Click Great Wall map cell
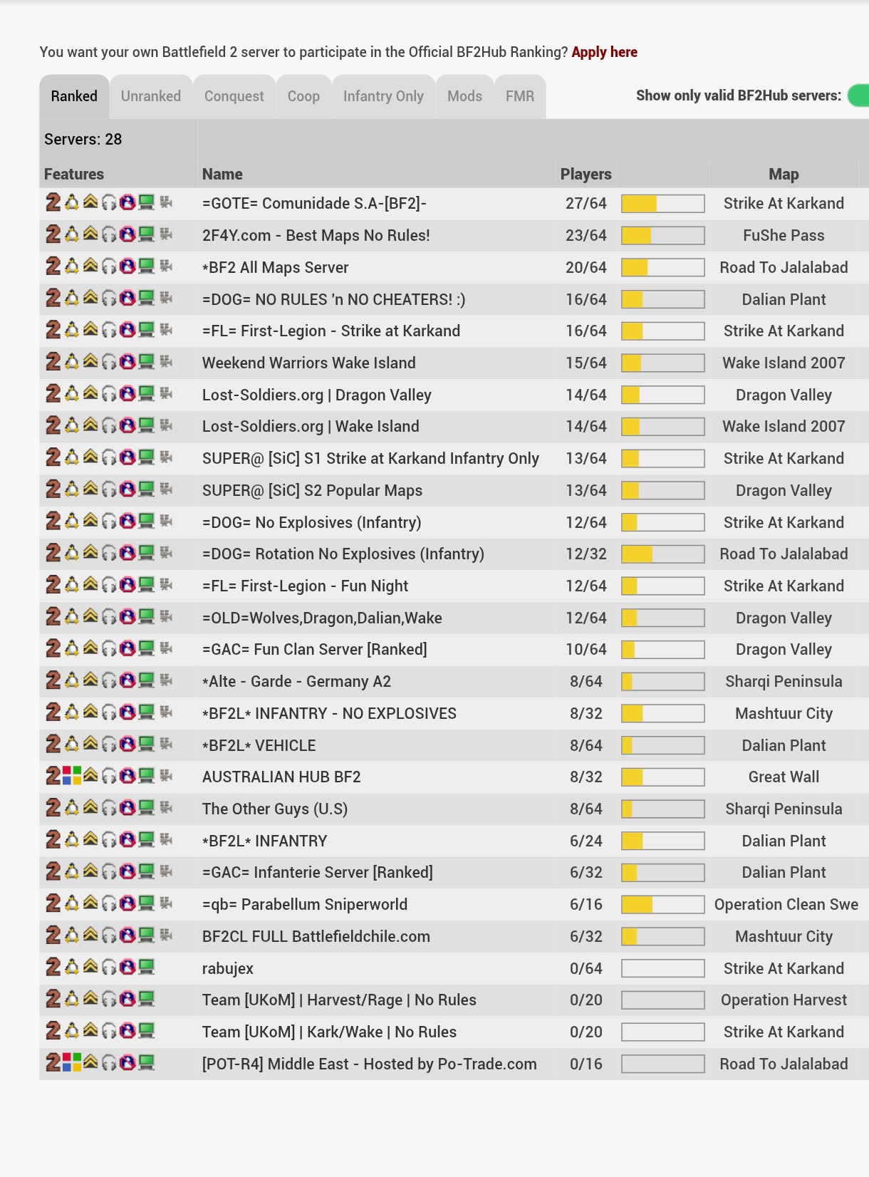The image size is (869, 1177). pos(784,777)
